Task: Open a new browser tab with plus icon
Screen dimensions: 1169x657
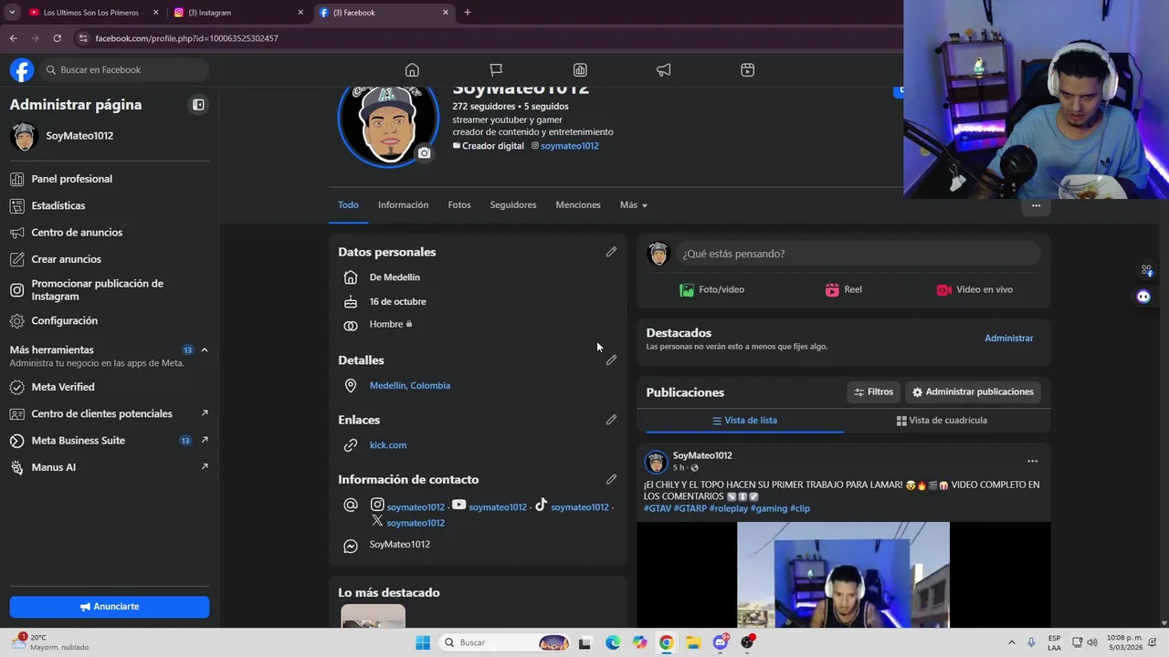Action: 468,13
